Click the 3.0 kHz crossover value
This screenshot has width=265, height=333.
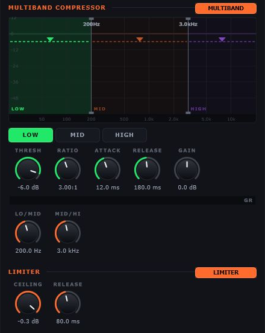click(x=68, y=251)
